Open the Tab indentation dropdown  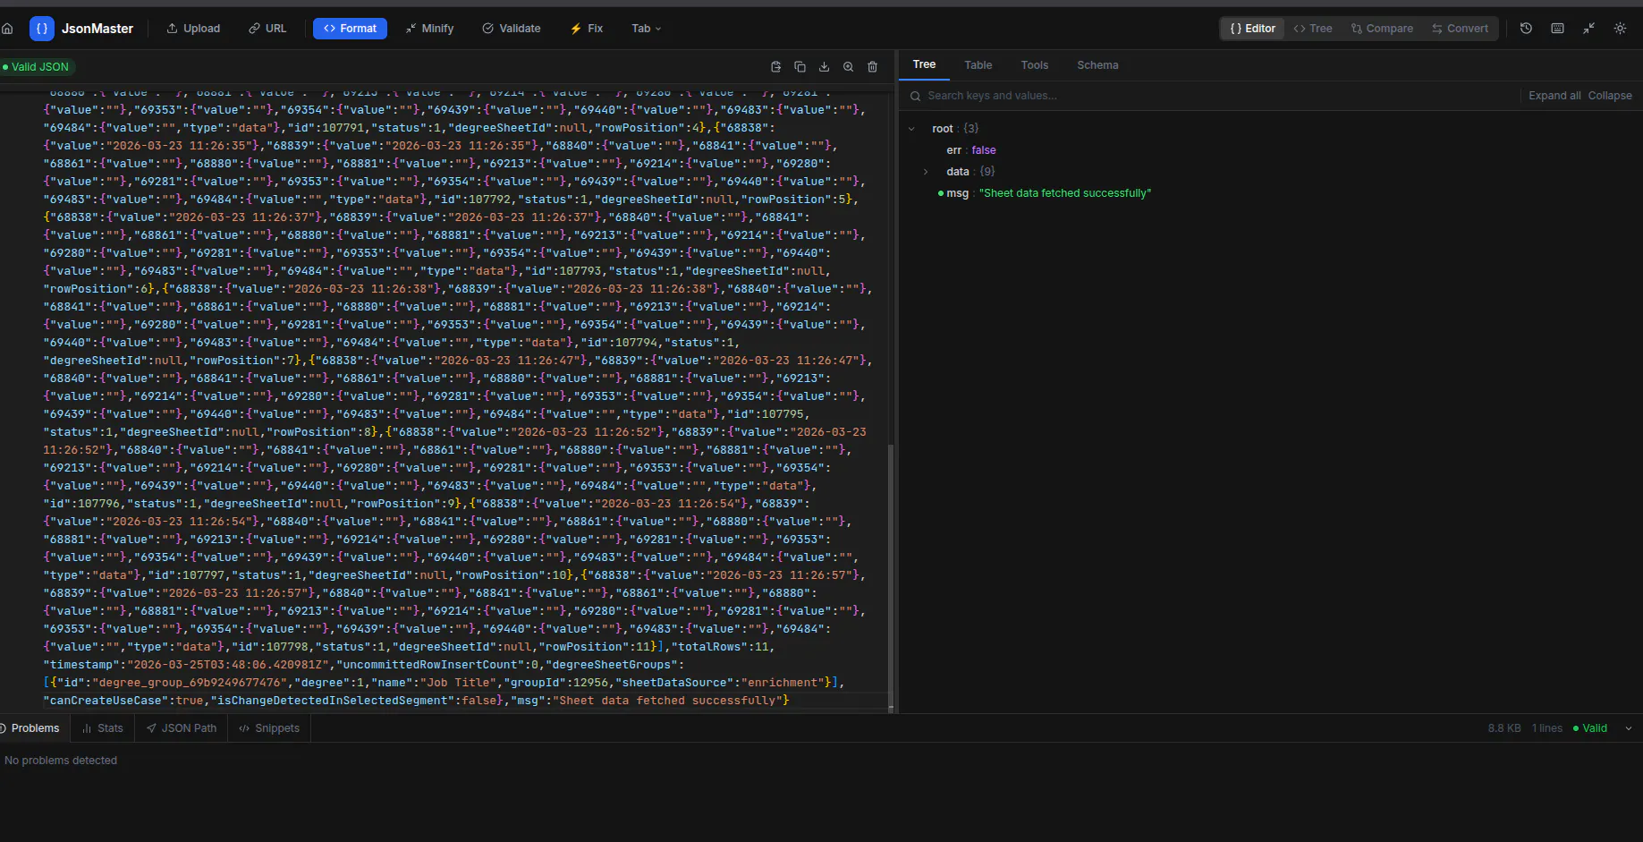647,29
